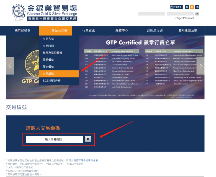Open the 認可電子交易商名單 link
This screenshot has width=216, height=177.
point(87,160)
